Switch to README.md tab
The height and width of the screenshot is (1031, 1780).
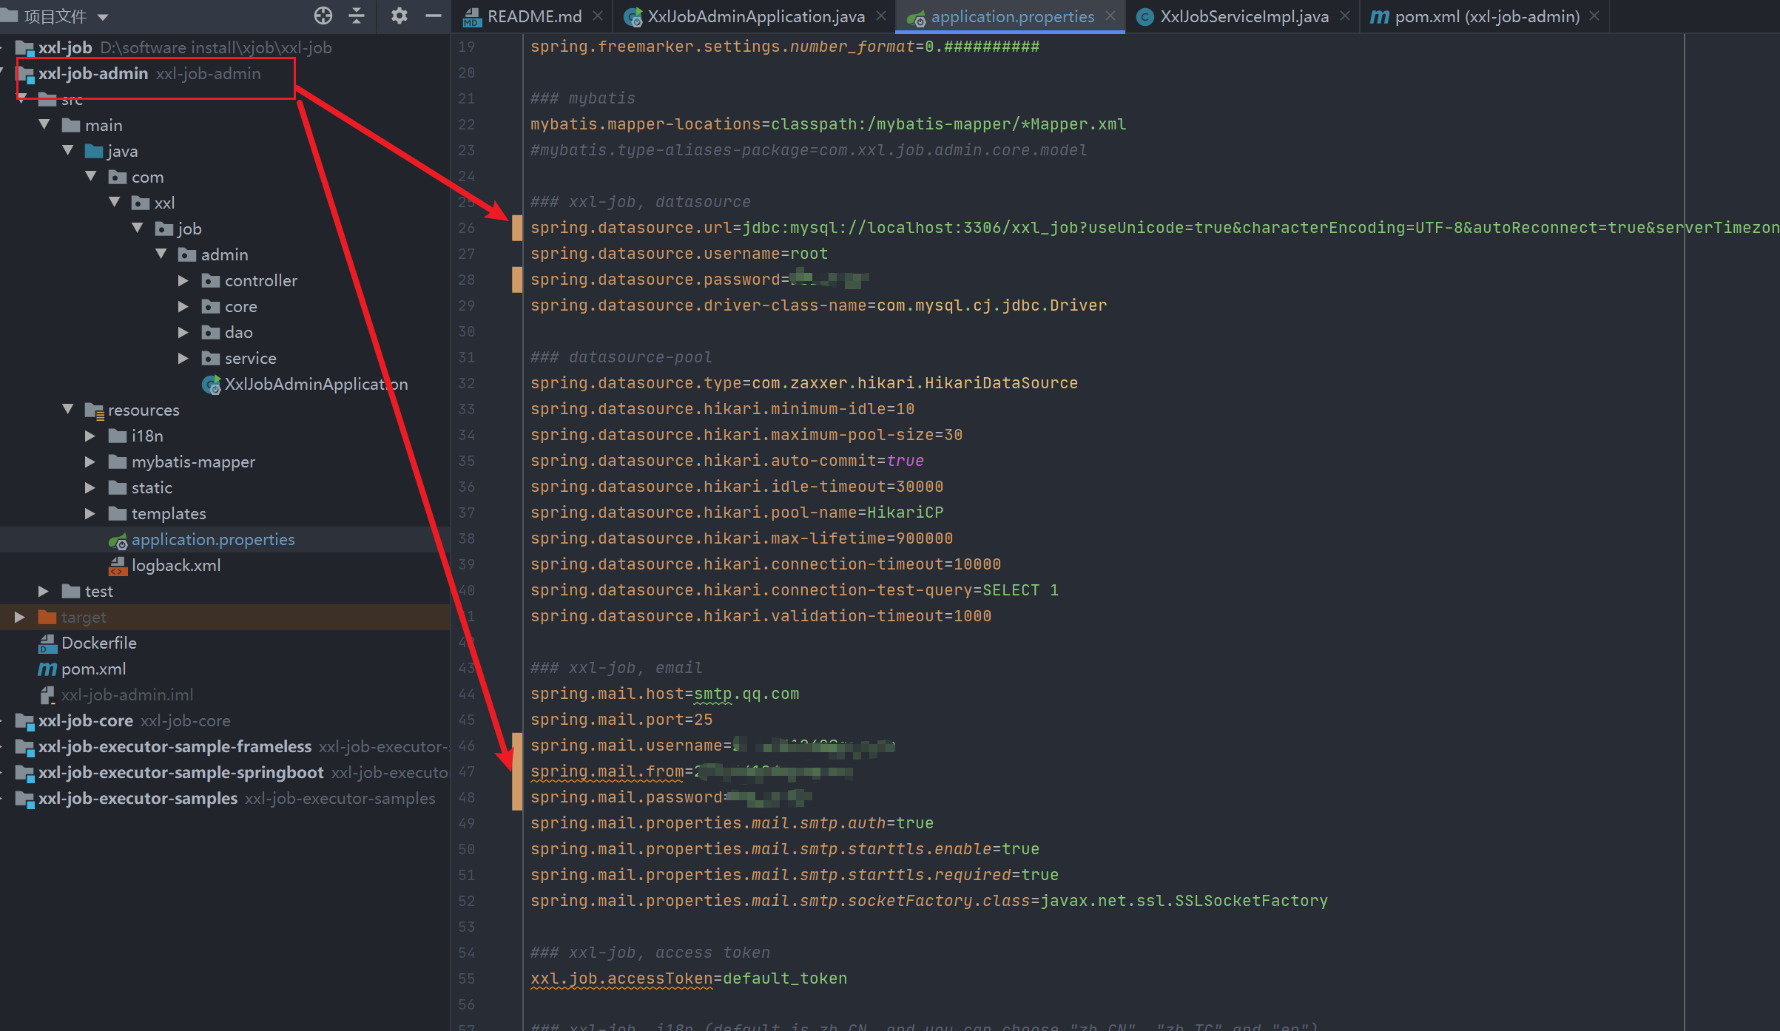[x=534, y=16]
